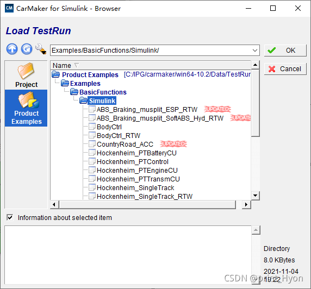Click the Examples folder icon in tree
Image resolution: width=311 pixels, height=289 pixels.
(x=65, y=83)
